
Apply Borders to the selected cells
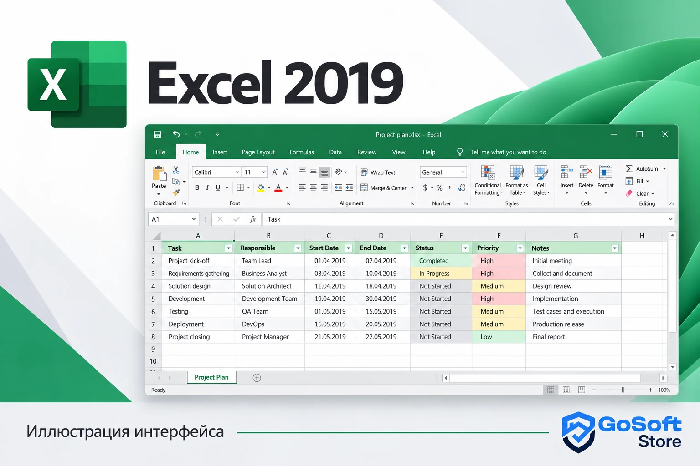tap(240, 187)
